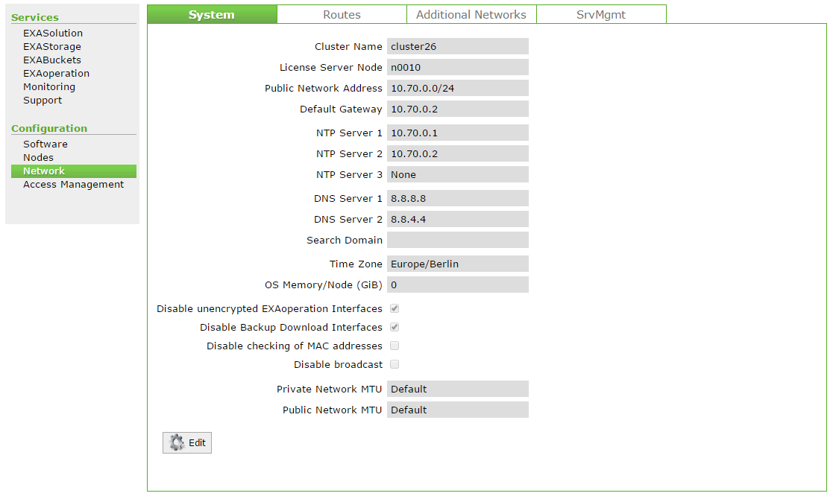The height and width of the screenshot is (499, 836).
Task: Select the SrvMgmt tab
Action: (x=601, y=15)
